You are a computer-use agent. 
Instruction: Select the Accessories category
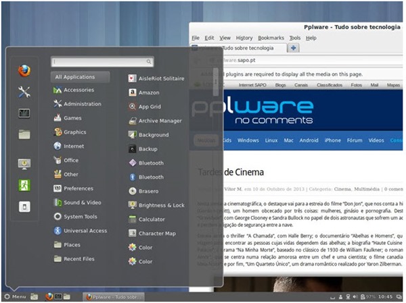(x=74, y=90)
